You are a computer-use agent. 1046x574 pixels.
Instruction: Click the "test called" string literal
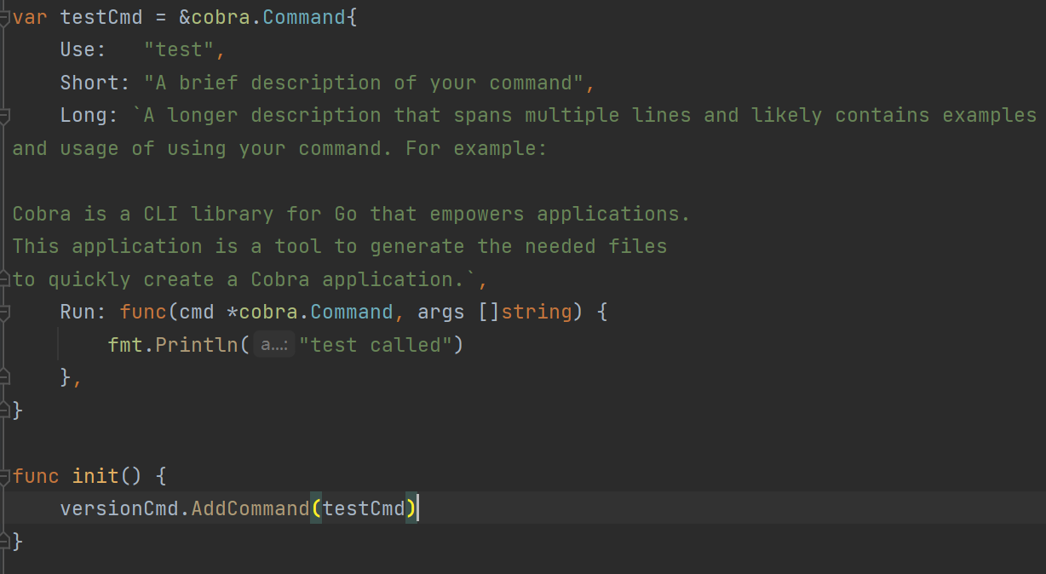[375, 345]
